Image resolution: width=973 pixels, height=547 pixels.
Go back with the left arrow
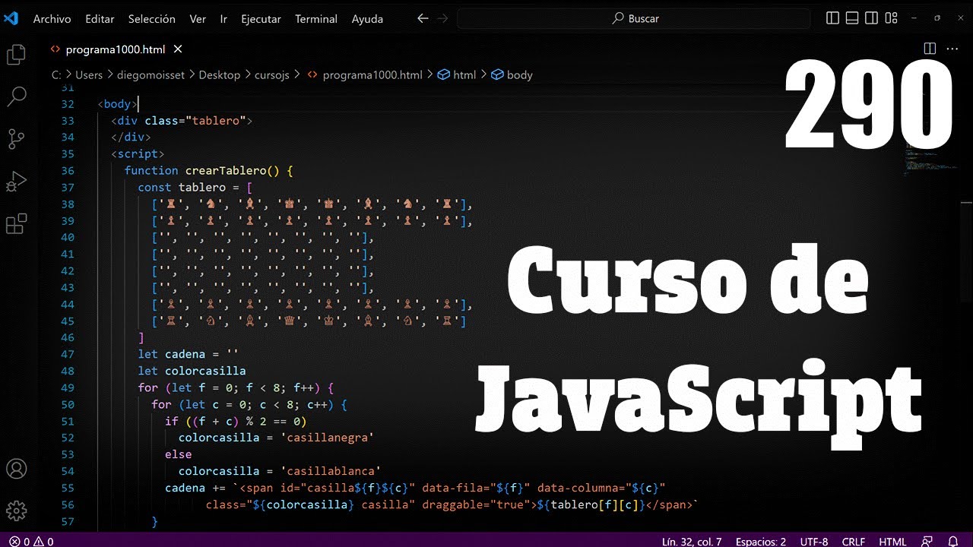[423, 18]
